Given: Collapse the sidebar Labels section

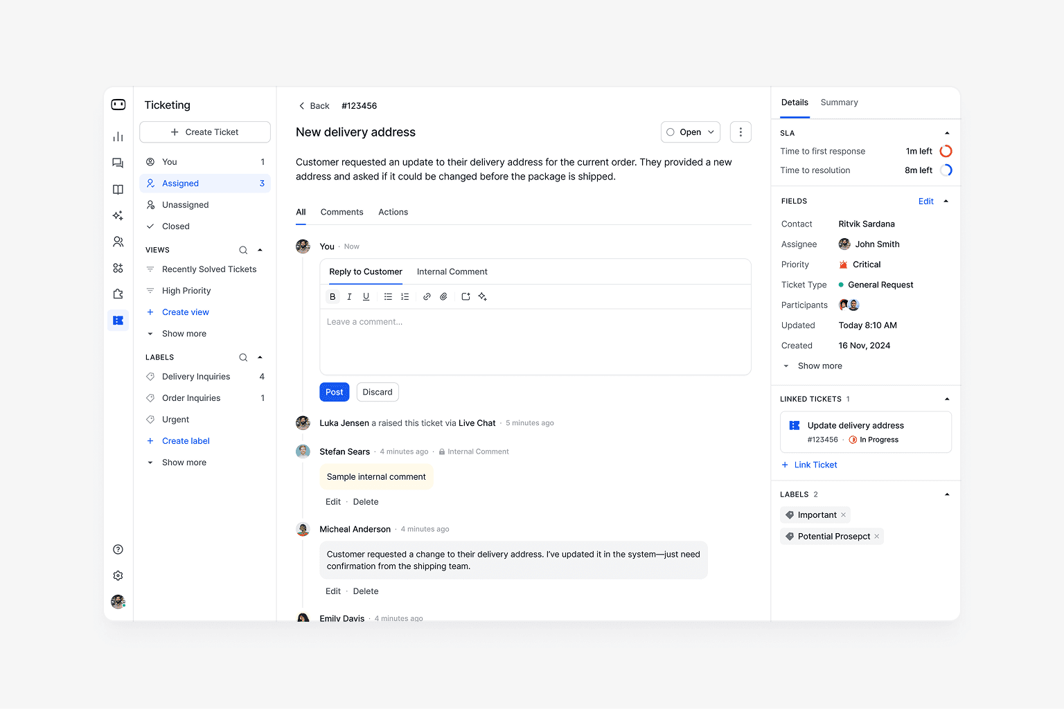Looking at the screenshot, I should coord(260,357).
